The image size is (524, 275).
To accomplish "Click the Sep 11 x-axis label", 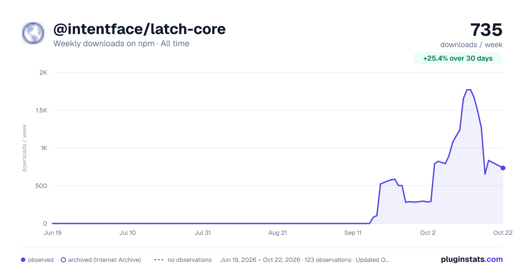I will point(353,233).
